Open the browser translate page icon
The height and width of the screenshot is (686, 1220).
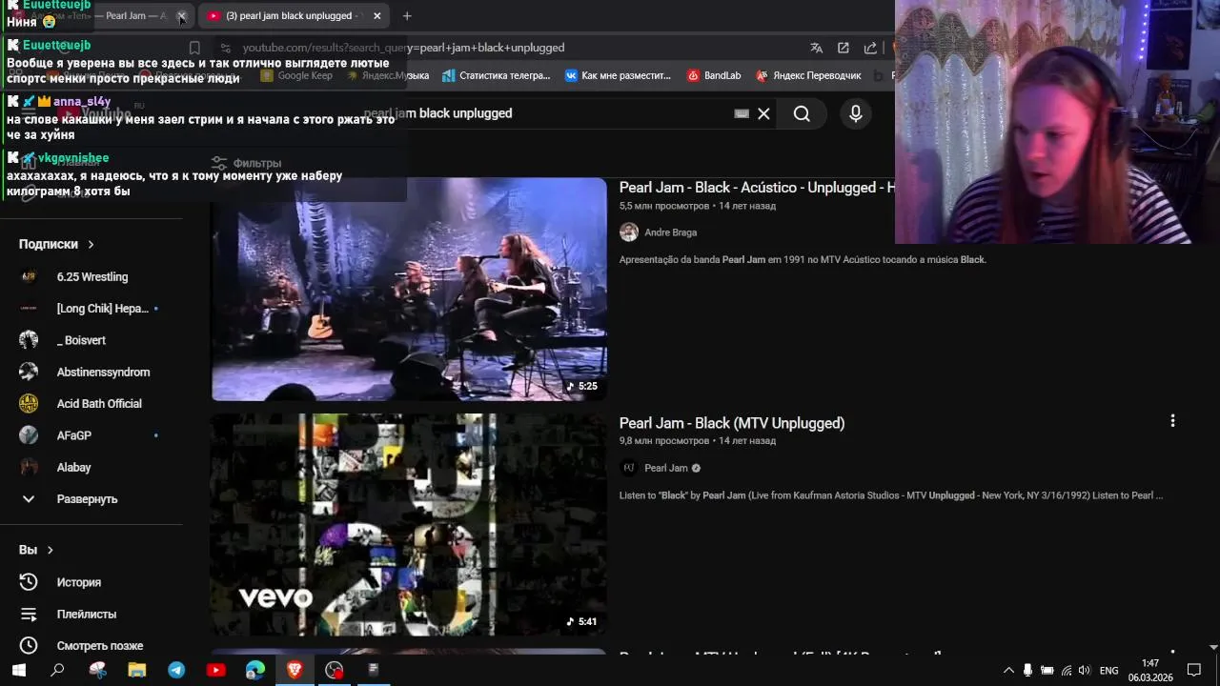(816, 48)
